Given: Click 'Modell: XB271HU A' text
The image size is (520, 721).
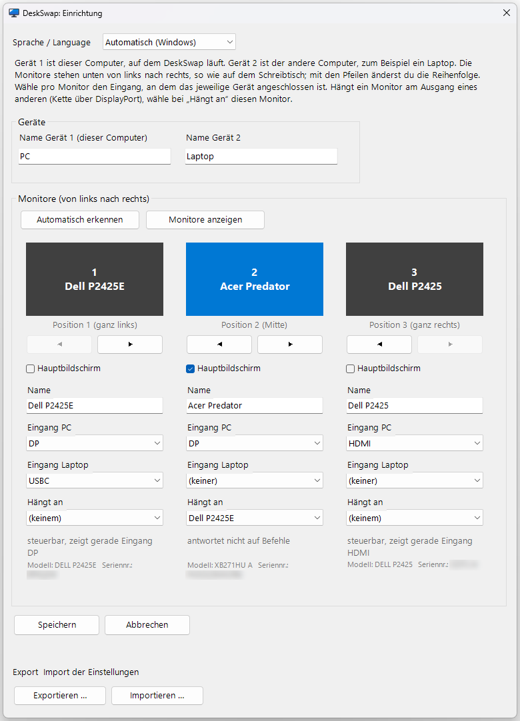Looking at the screenshot, I should coord(220,565).
